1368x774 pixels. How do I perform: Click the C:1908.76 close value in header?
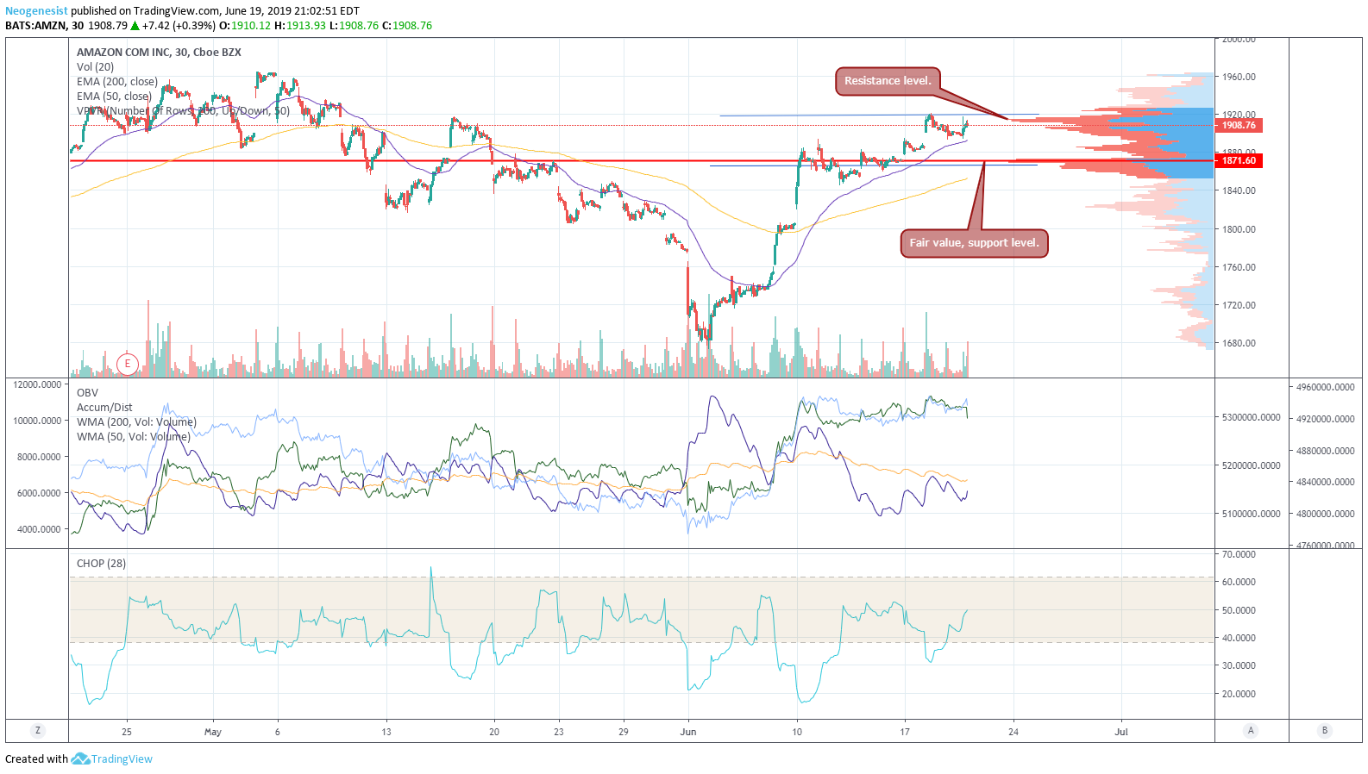(407, 26)
